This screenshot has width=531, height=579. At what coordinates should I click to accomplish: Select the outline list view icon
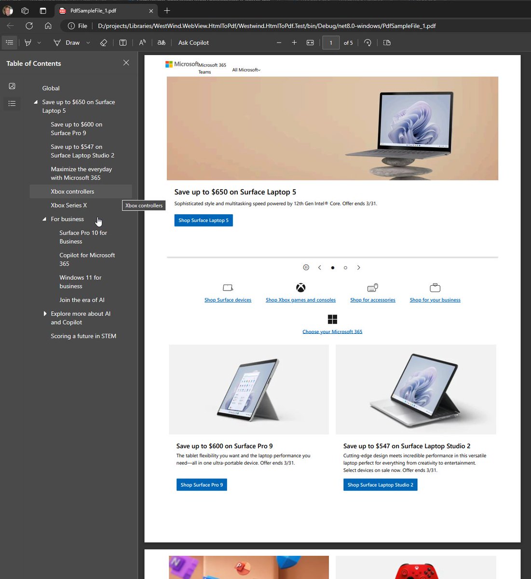[12, 103]
